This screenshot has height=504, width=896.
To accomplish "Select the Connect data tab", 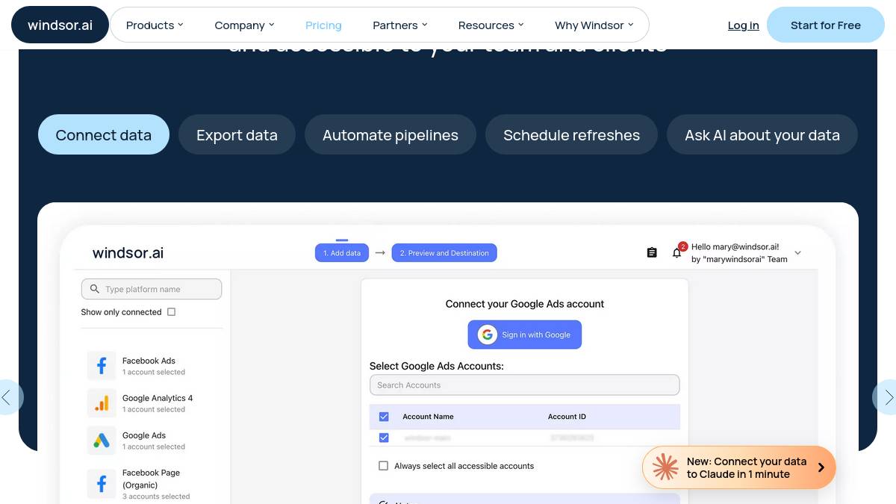I will tap(104, 134).
